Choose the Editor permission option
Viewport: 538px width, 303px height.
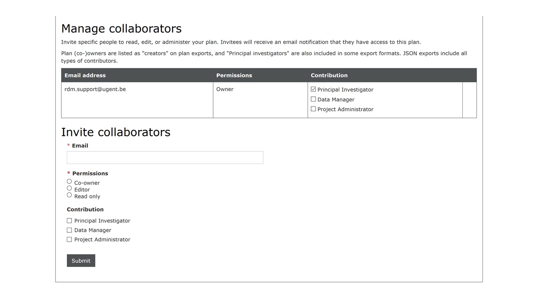69,188
